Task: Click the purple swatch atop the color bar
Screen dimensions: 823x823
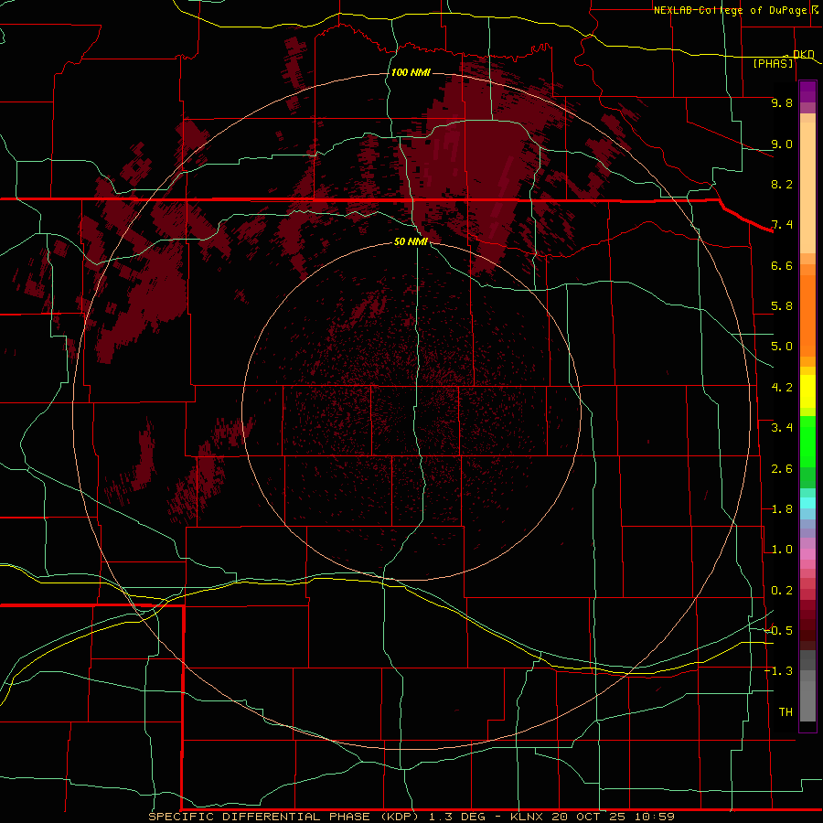Action: tap(807, 91)
